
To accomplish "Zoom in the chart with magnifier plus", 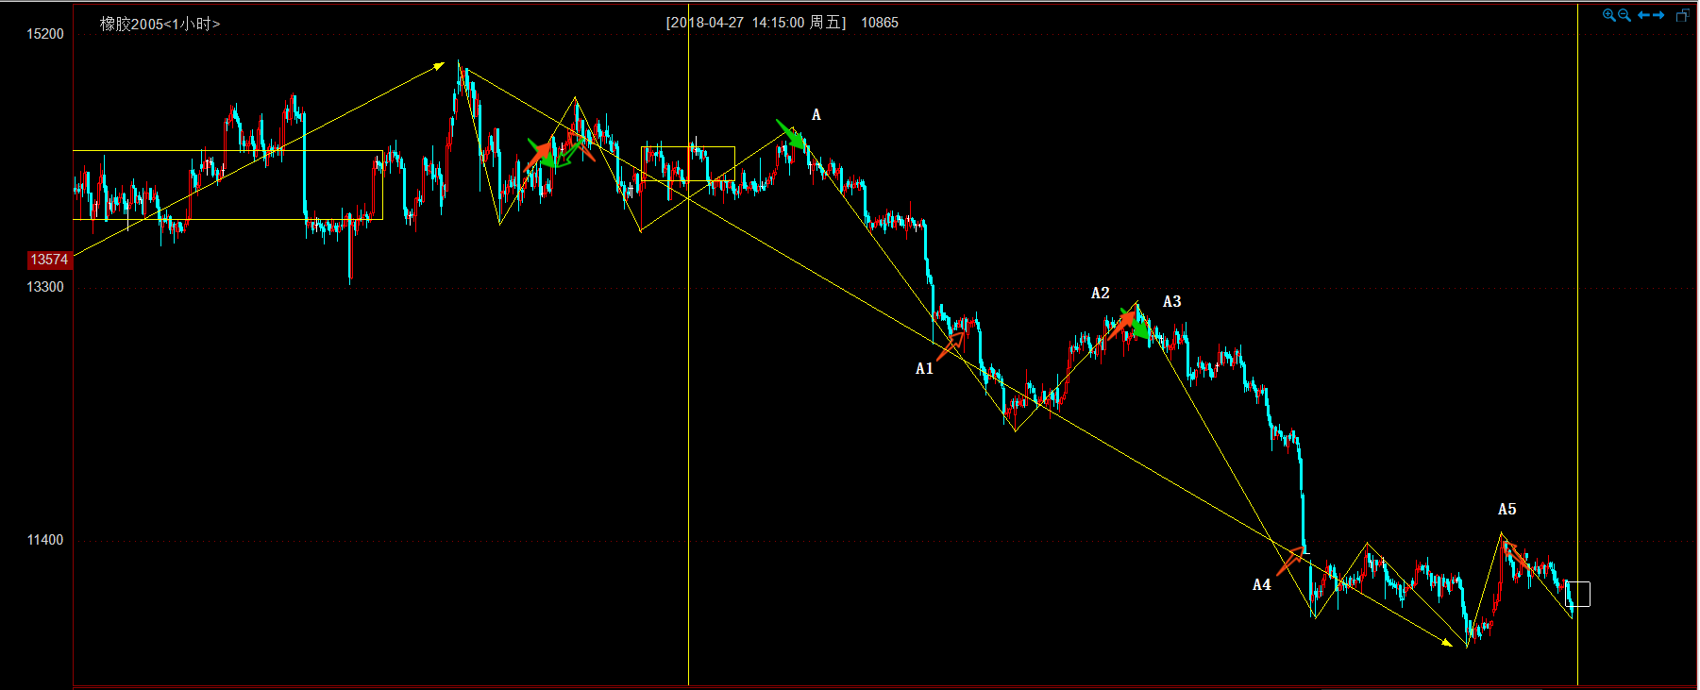I will [1609, 15].
